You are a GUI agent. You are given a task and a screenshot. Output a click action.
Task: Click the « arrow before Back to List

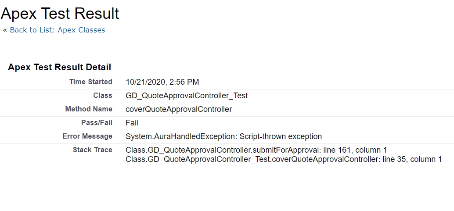tap(5, 30)
